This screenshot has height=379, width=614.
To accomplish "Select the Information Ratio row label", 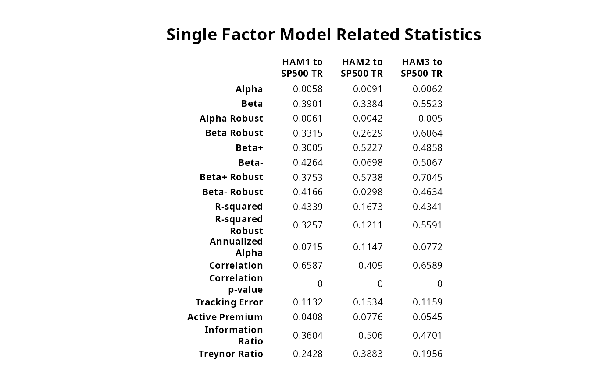I will (x=234, y=336).
